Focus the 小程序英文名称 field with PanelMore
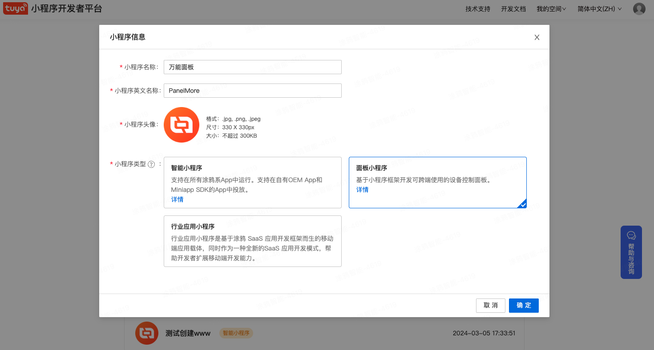 pos(252,91)
